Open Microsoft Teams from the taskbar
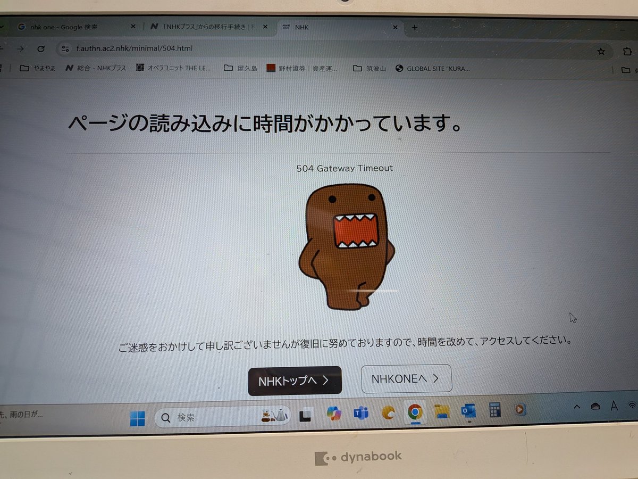The height and width of the screenshot is (479, 638). click(362, 414)
